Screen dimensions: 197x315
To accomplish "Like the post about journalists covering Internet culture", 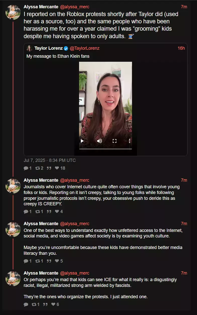I will [59, 212].
